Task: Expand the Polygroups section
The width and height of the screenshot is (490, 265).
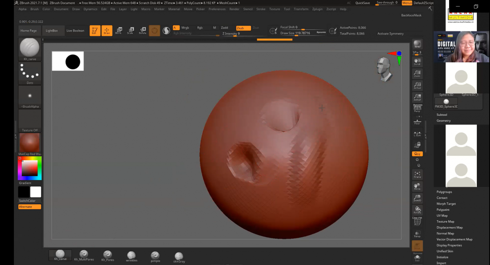Action: 444,192
